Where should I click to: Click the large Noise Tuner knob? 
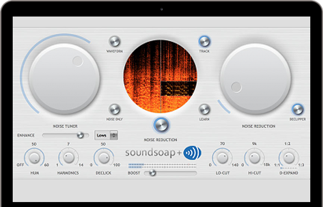click(65, 79)
